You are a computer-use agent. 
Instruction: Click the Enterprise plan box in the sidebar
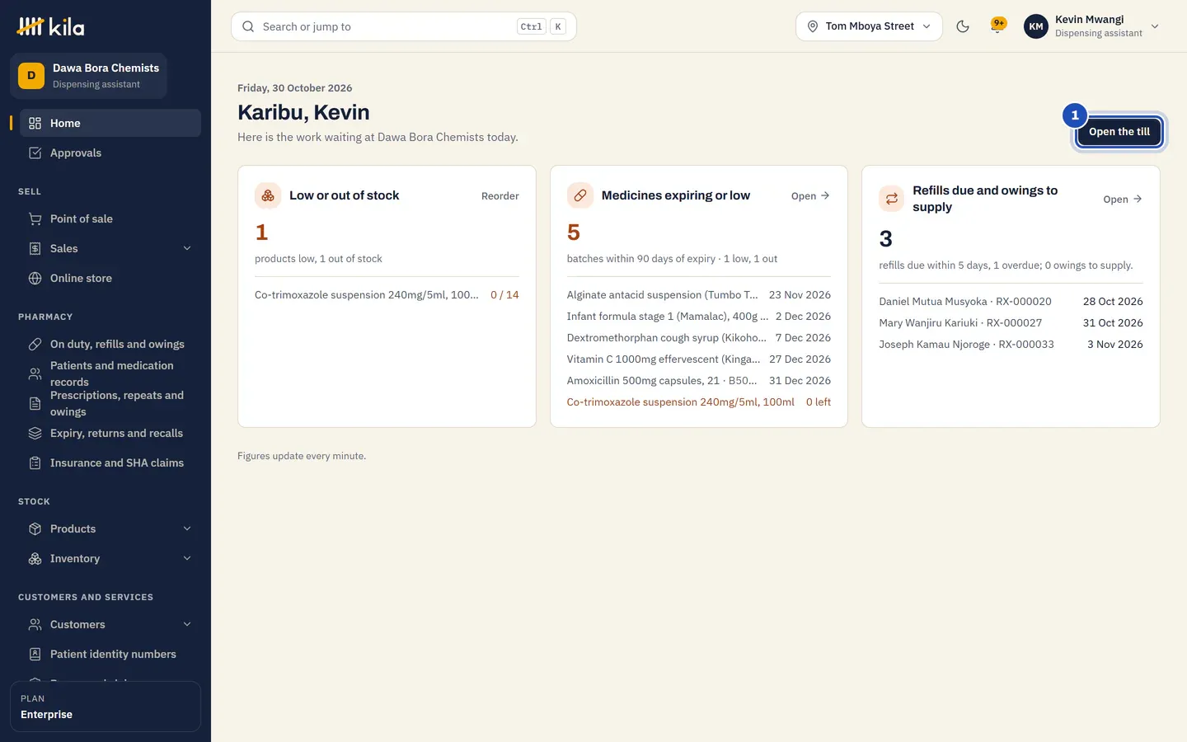[106, 707]
